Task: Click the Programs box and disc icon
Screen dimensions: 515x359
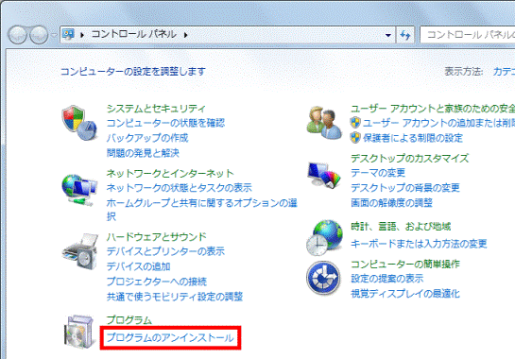Action: tap(79, 332)
